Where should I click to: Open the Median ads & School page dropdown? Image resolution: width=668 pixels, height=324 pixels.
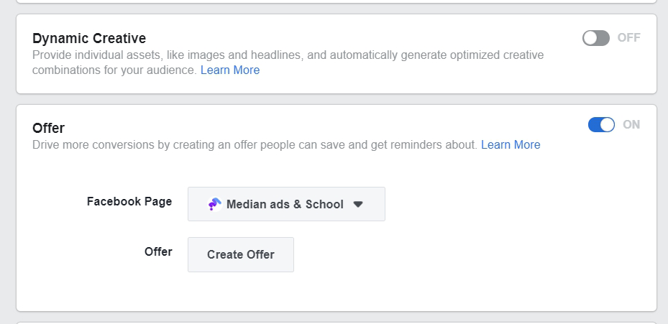(x=286, y=204)
